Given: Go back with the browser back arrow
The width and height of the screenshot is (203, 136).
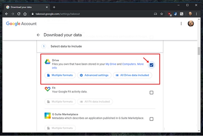Looking at the screenshot, I should click(6, 14).
